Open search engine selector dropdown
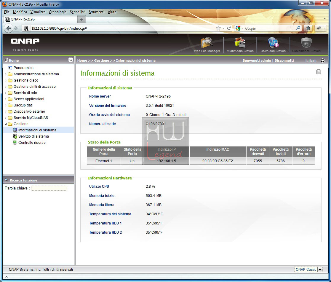This screenshot has height=282, width=331. 239,28
